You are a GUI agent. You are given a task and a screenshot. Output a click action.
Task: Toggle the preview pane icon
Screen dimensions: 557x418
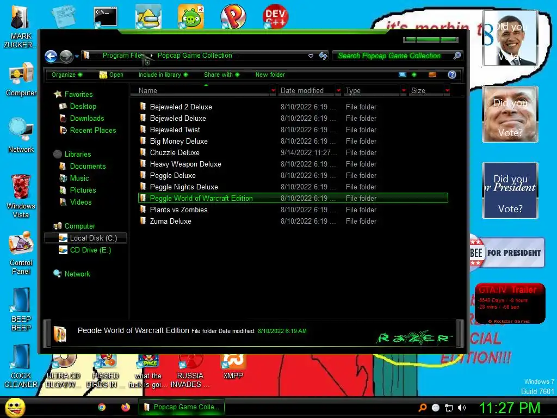point(432,75)
